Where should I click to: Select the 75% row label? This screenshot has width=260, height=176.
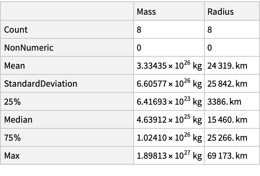click(x=12, y=137)
